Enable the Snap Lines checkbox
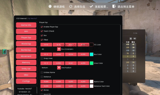 tap(42, 58)
